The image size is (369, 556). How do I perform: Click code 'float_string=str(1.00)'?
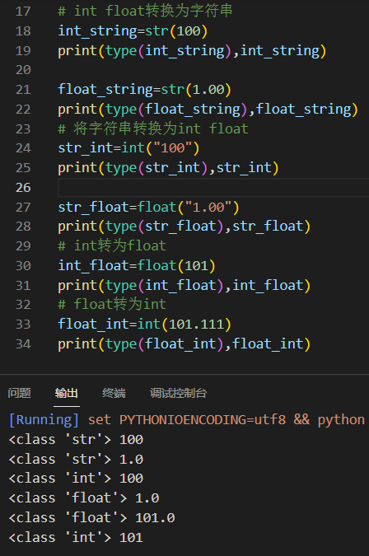tap(145, 89)
